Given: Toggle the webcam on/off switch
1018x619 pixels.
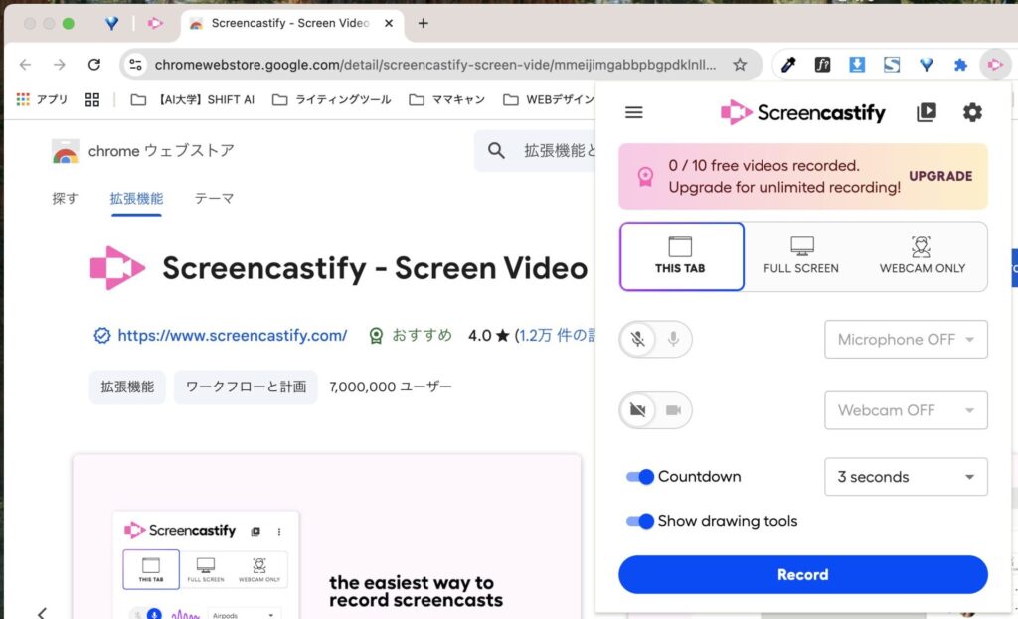Looking at the screenshot, I should pyautogui.click(x=655, y=410).
